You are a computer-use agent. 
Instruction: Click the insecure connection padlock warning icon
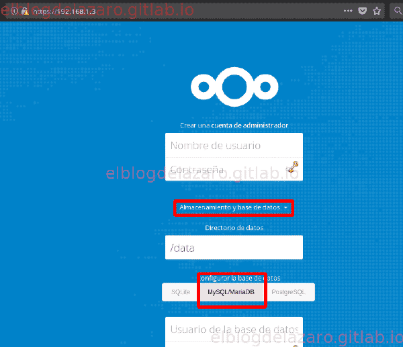[25, 11]
